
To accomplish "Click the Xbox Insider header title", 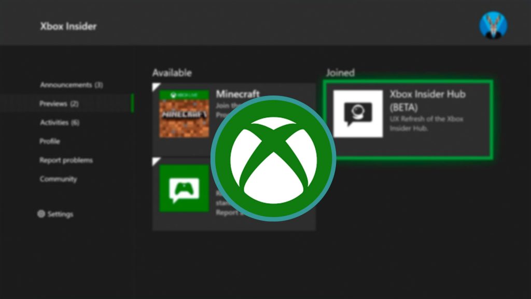I will coord(68,26).
